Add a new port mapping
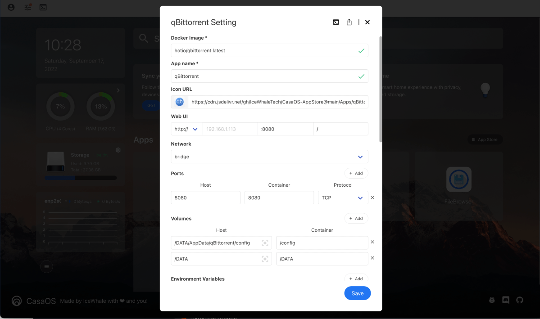The height and width of the screenshot is (319, 540). click(356, 173)
